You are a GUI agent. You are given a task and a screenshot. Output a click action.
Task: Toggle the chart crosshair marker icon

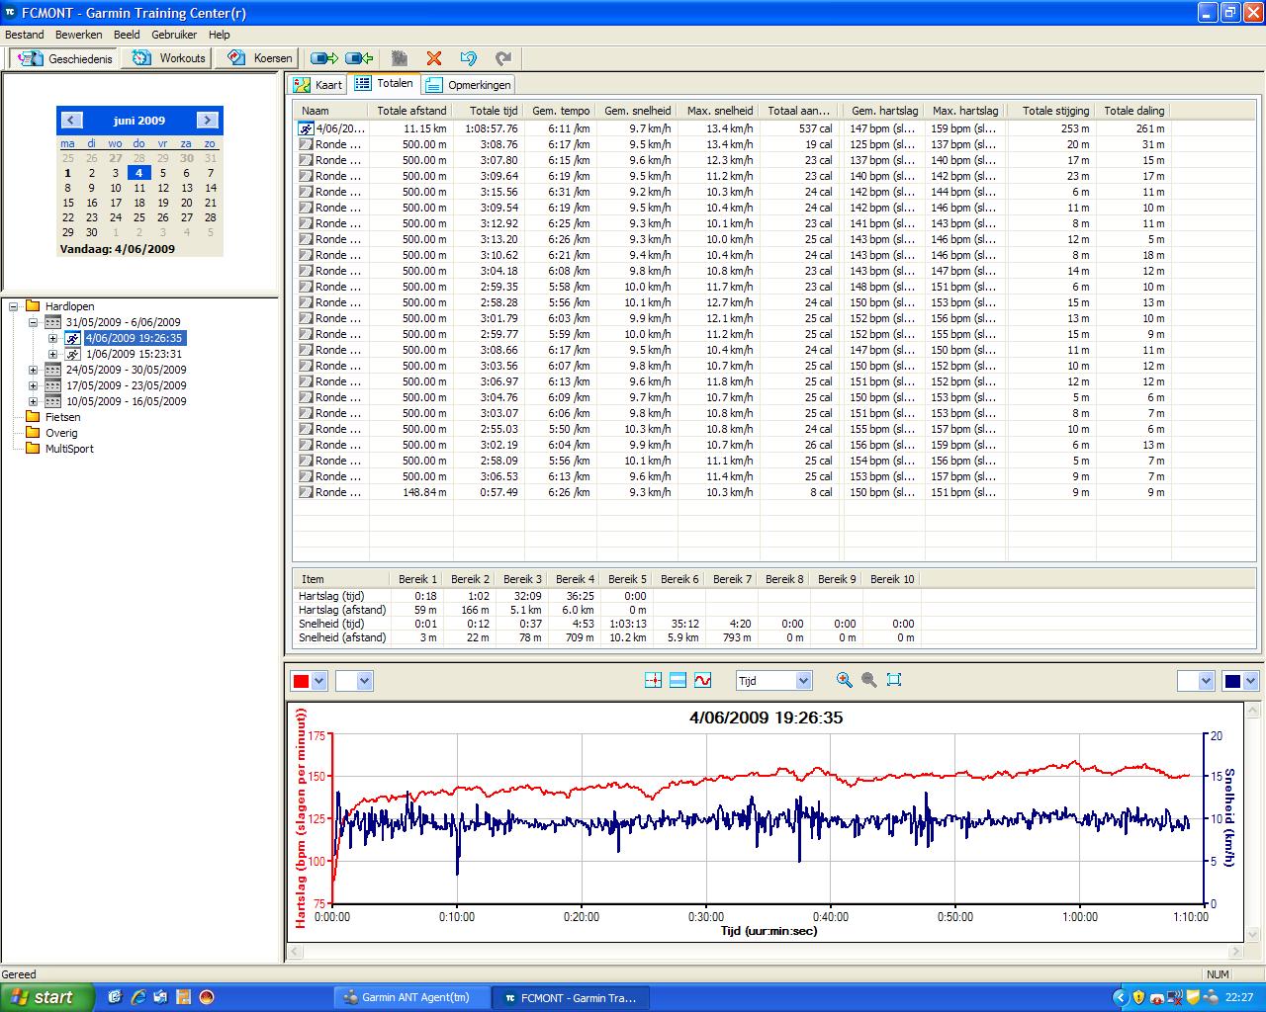pos(652,680)
